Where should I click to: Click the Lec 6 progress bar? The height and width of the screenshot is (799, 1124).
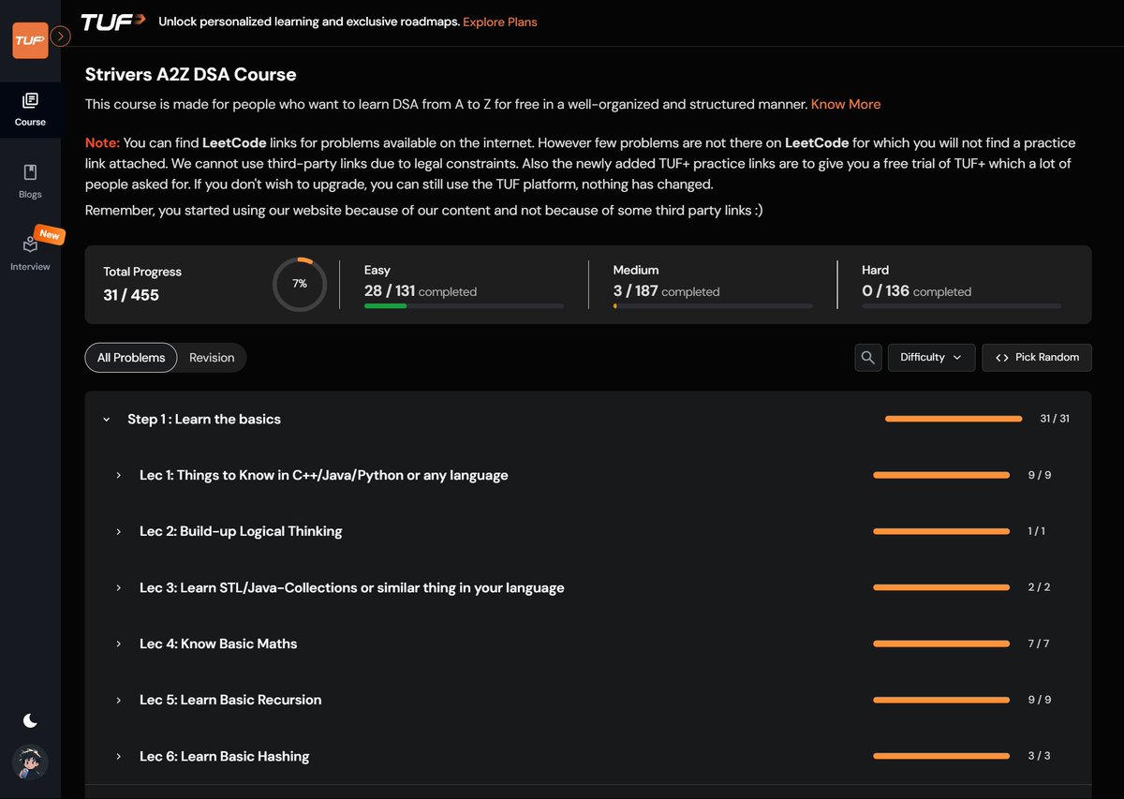coord(941,756)
